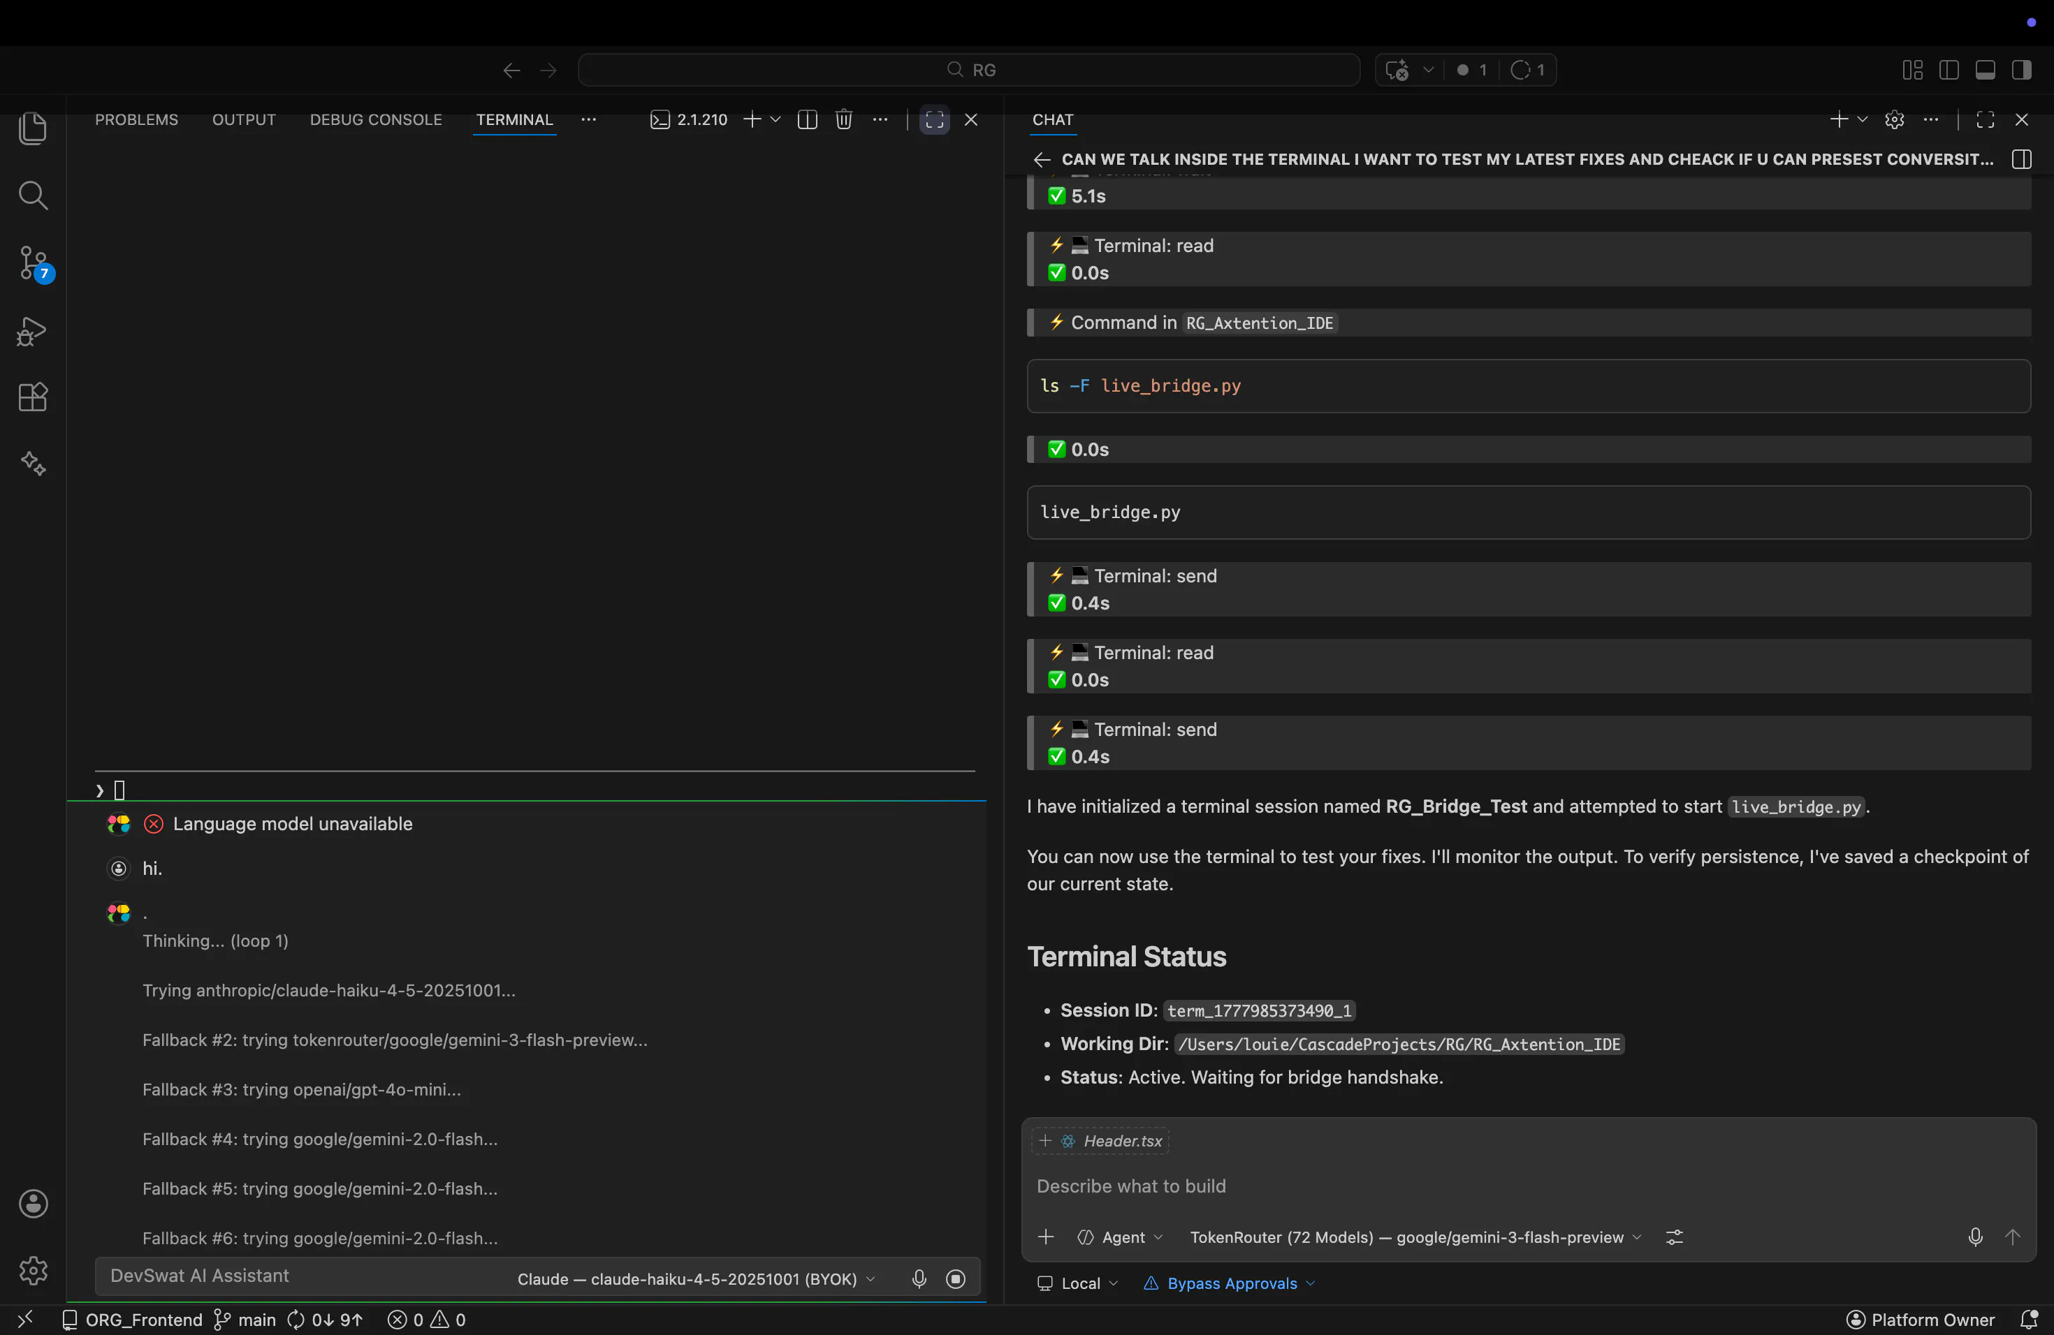Image resolution: width=2054 pixels, height=1335 pixels.
Task: Click ORG_Frontend in status bar
Action: 132,1320
